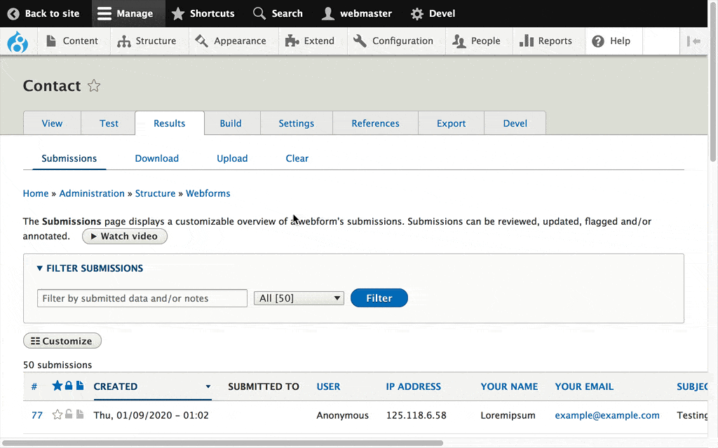
Task: Click the blue Filter button
Action: [379, 298]
